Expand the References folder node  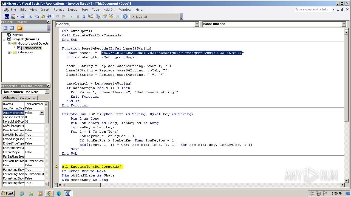click(x=9, y=52)
